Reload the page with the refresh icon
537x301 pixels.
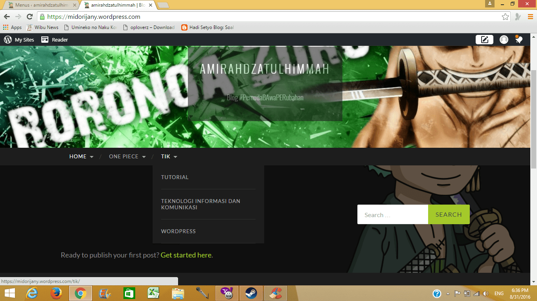29,17
